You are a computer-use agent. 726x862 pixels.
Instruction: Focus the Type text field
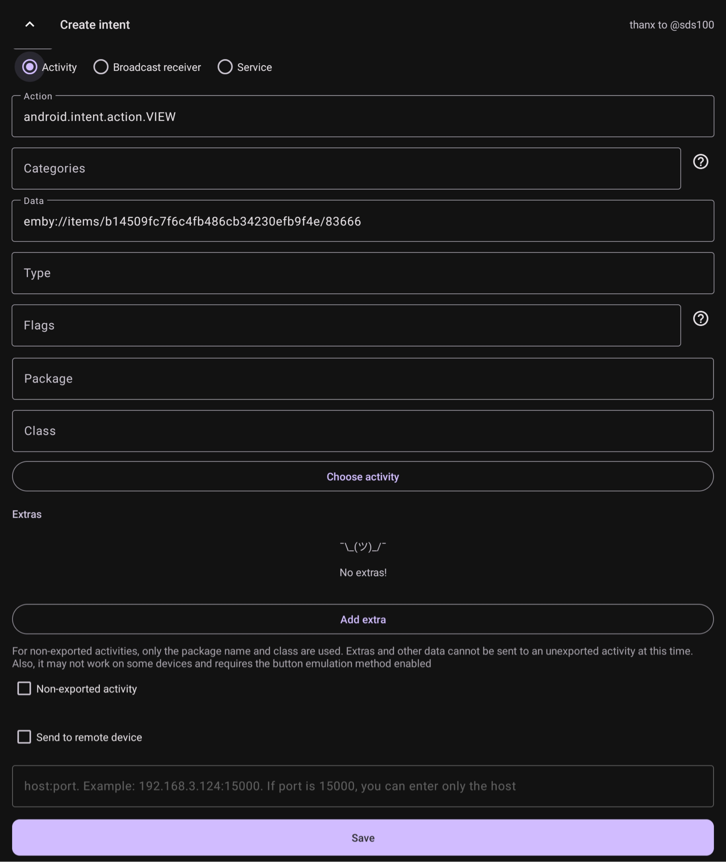(363, 273)
